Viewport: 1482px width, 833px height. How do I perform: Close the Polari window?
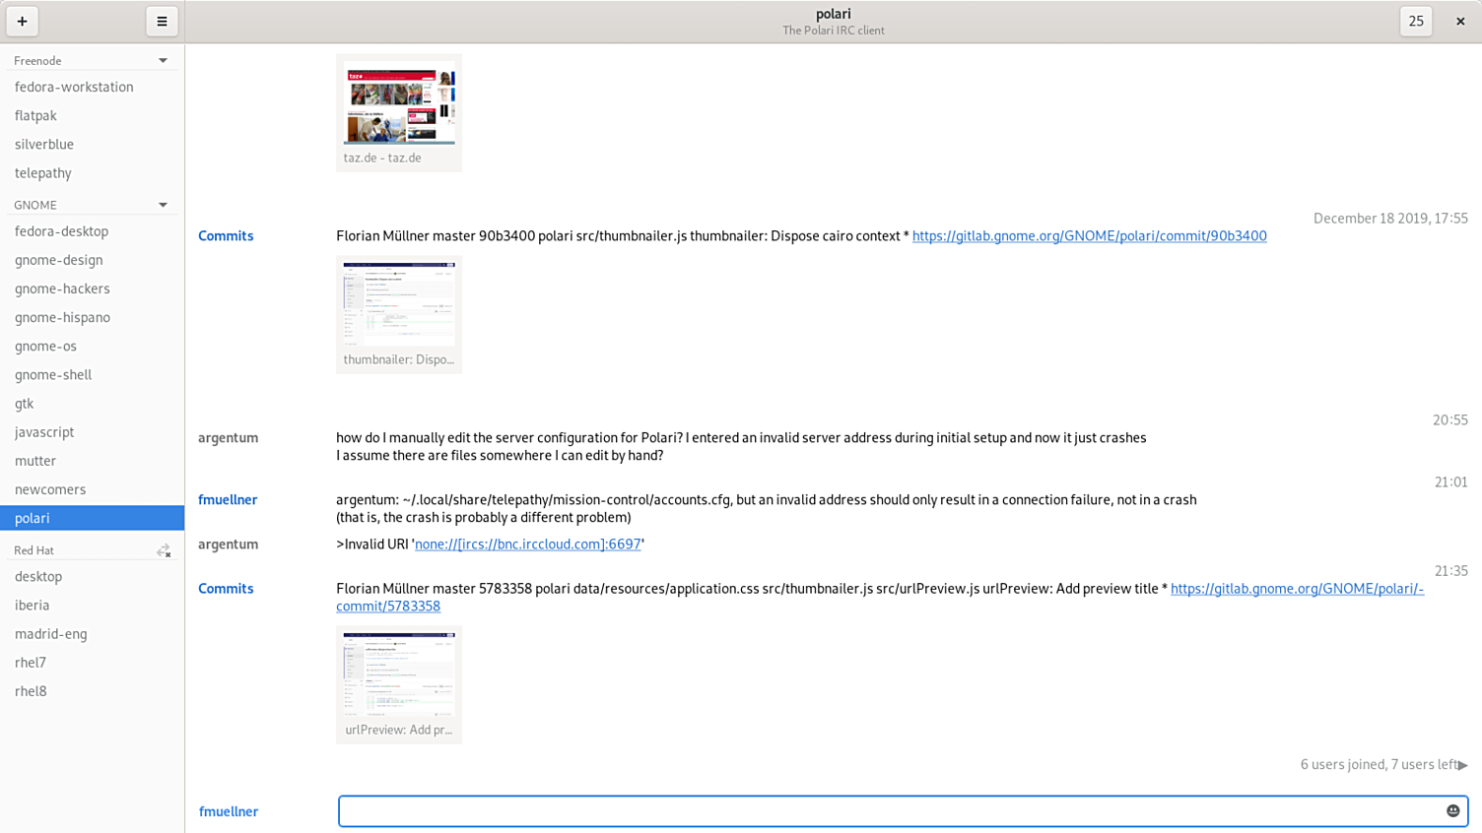(1460, 21)
